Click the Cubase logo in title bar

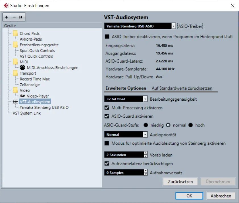pyautogui.click(x=6, y=6)
